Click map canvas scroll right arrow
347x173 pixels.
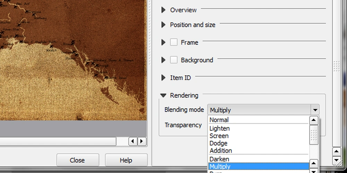tap(142, 141)
